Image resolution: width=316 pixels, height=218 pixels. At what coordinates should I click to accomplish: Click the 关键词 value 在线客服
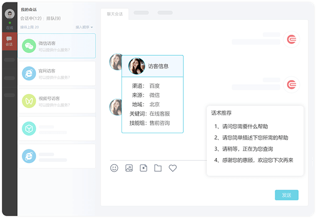pos(160,113)
